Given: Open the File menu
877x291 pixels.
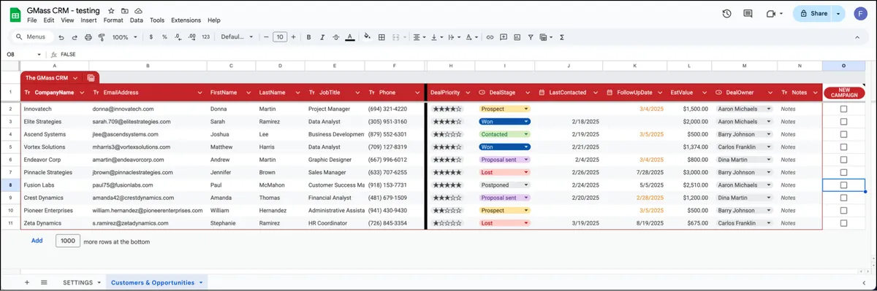Looking at the screenshot, I should click(32, 20).
